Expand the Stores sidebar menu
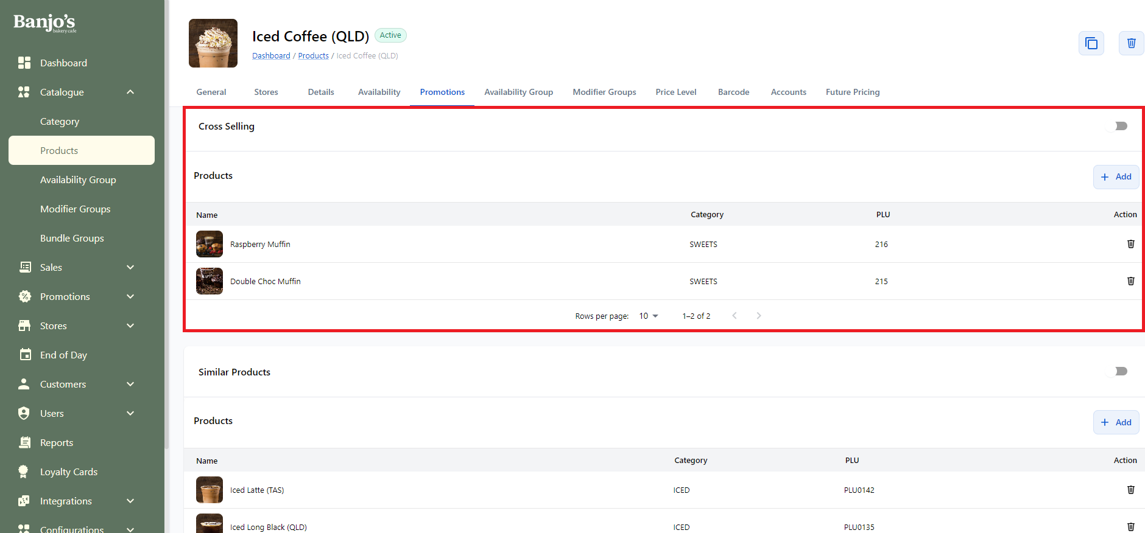The height and width of the screenshot is (533, 1145). coord(130,326)
